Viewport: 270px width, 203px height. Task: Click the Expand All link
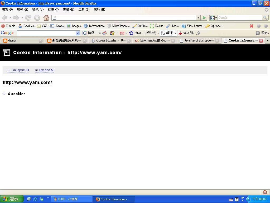pos(45,70)
